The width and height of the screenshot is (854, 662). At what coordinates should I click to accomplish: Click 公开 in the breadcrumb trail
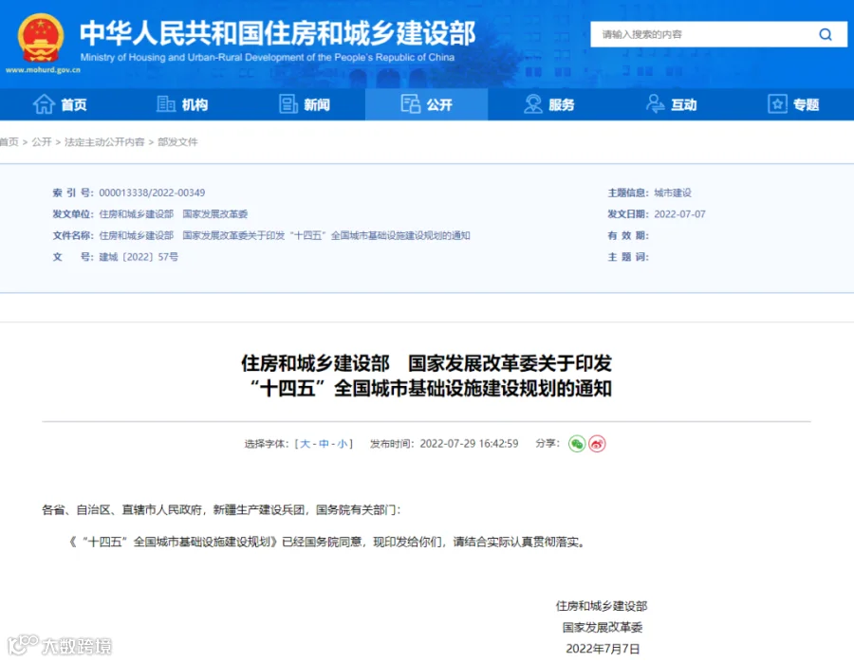[42, 142]
